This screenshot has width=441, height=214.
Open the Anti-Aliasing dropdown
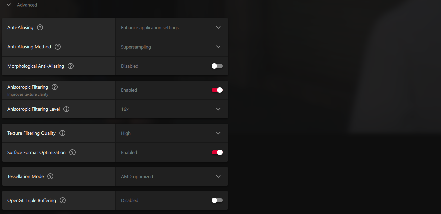coord(171,27)
